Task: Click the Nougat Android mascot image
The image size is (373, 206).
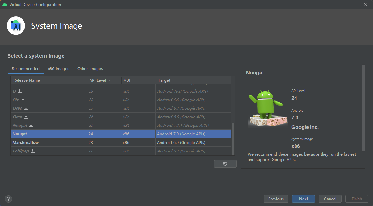Action: (267, 109)
